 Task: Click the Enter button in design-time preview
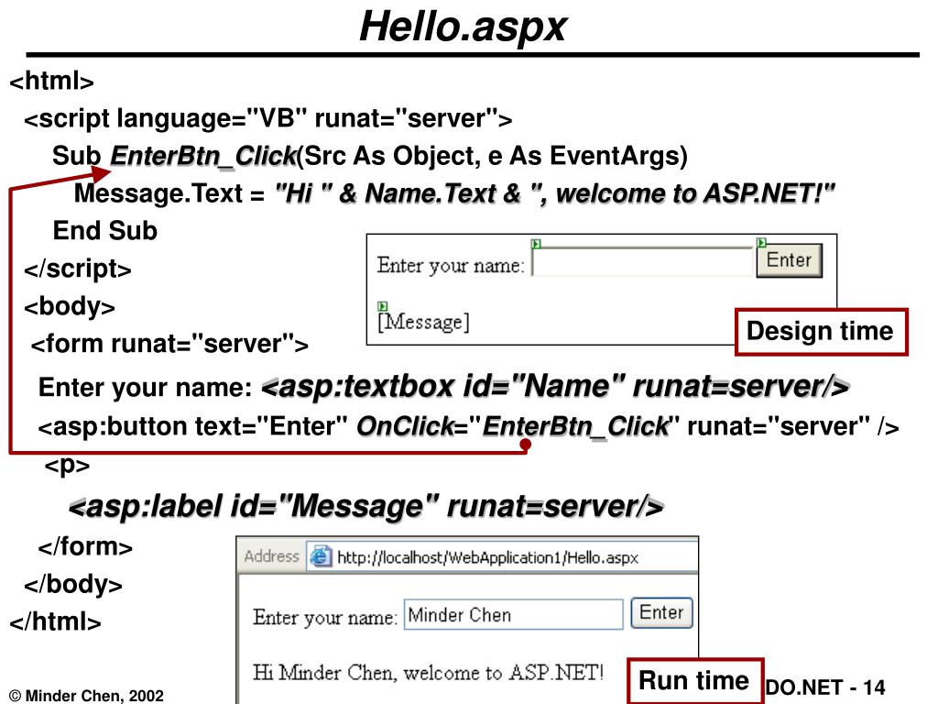[789, 260]
